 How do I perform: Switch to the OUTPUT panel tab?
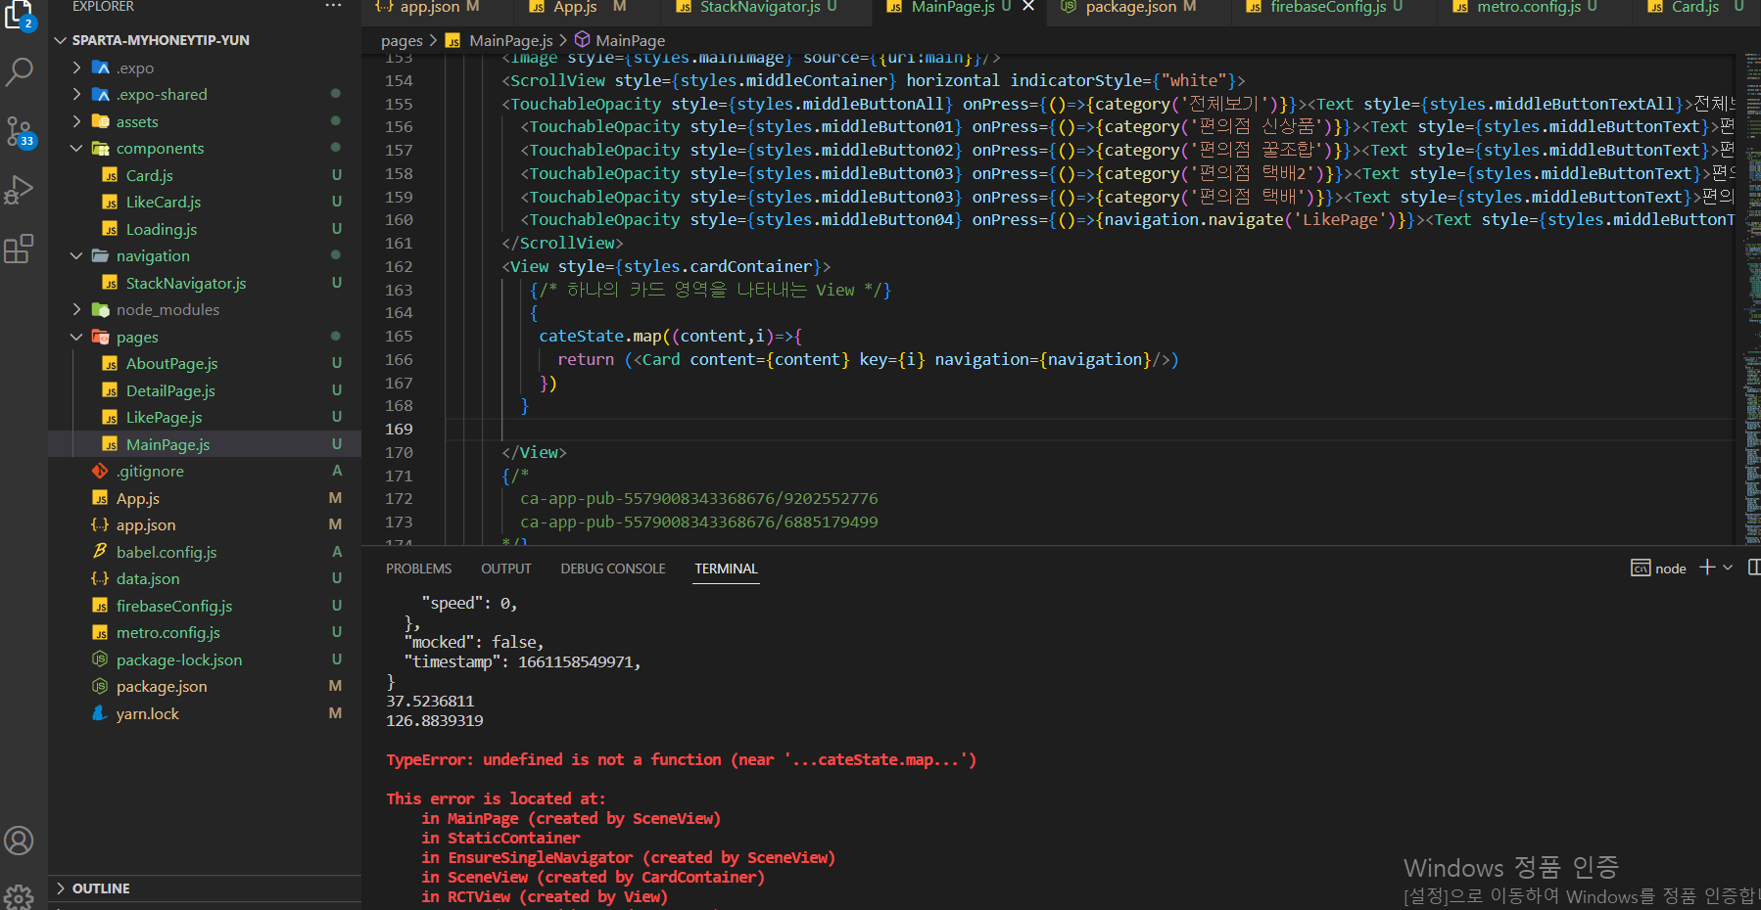(505, 569)
